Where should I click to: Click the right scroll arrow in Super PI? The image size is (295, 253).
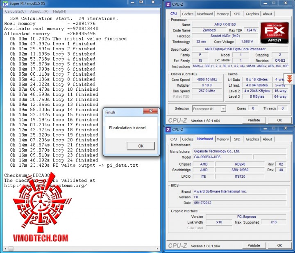pos(157,249)
